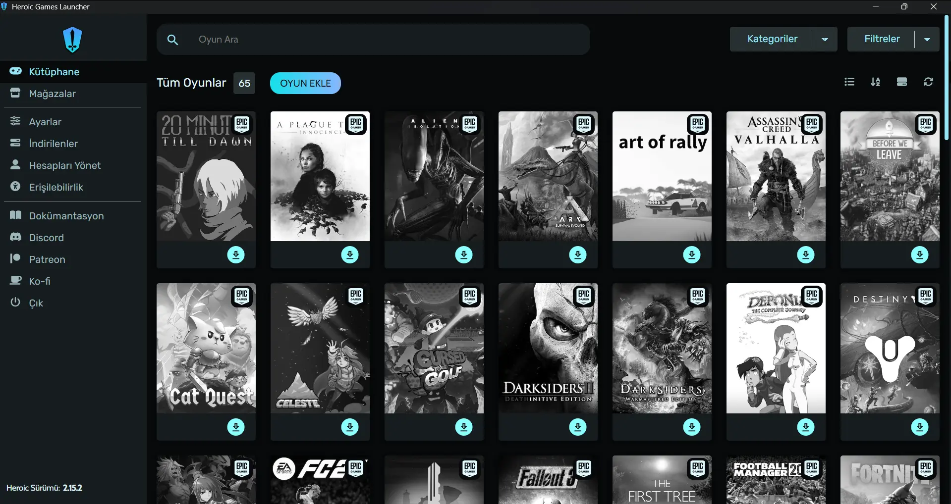Open The First Tree cover thumbnail
Viewport: 951px width, 504px height.
[662, 480]
